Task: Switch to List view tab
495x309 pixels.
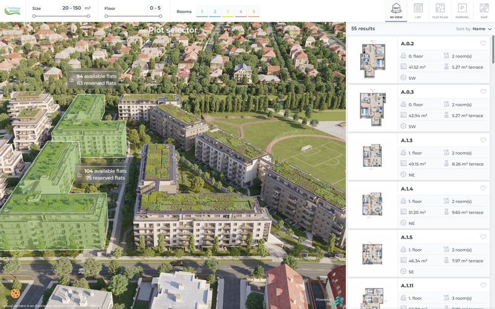Action: (418, 11)
